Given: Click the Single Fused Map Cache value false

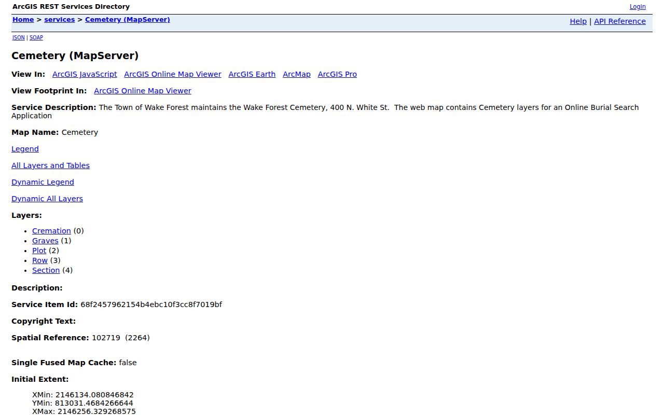Looking at the screenshot, I should 128,363.
